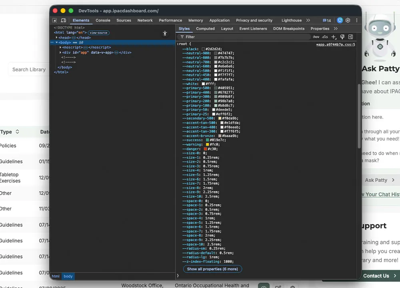This screenshot has height=288, width=400.
Task: Click Tabletop Exercises row in background table
Action: (25, 178)
